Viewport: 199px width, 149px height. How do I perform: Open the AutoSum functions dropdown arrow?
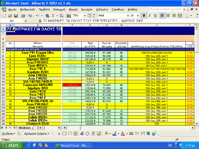pyautogui.click(x=57, y=16)
